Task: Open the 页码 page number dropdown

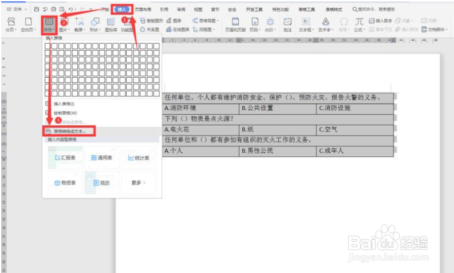Action: [x=255, y=24]
